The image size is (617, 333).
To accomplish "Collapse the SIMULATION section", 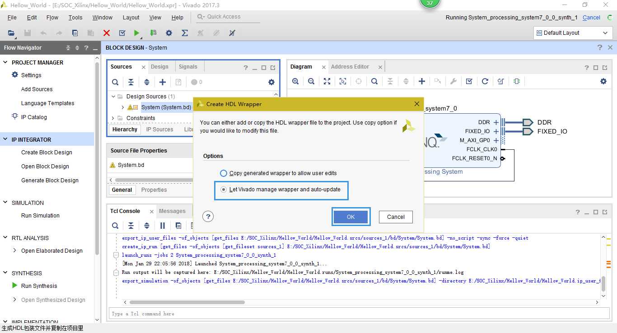I will pos(5,203).
